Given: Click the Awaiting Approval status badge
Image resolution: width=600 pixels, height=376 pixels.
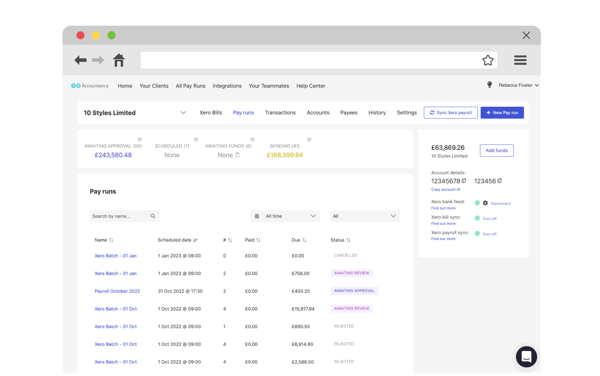Looking at the screenshot, I should point(354,291).
